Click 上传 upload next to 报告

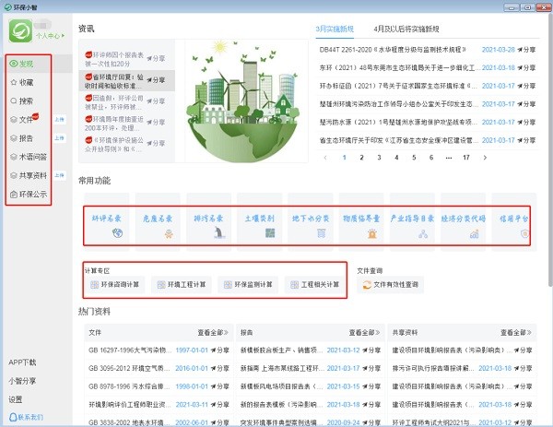(x=60, y=138)
